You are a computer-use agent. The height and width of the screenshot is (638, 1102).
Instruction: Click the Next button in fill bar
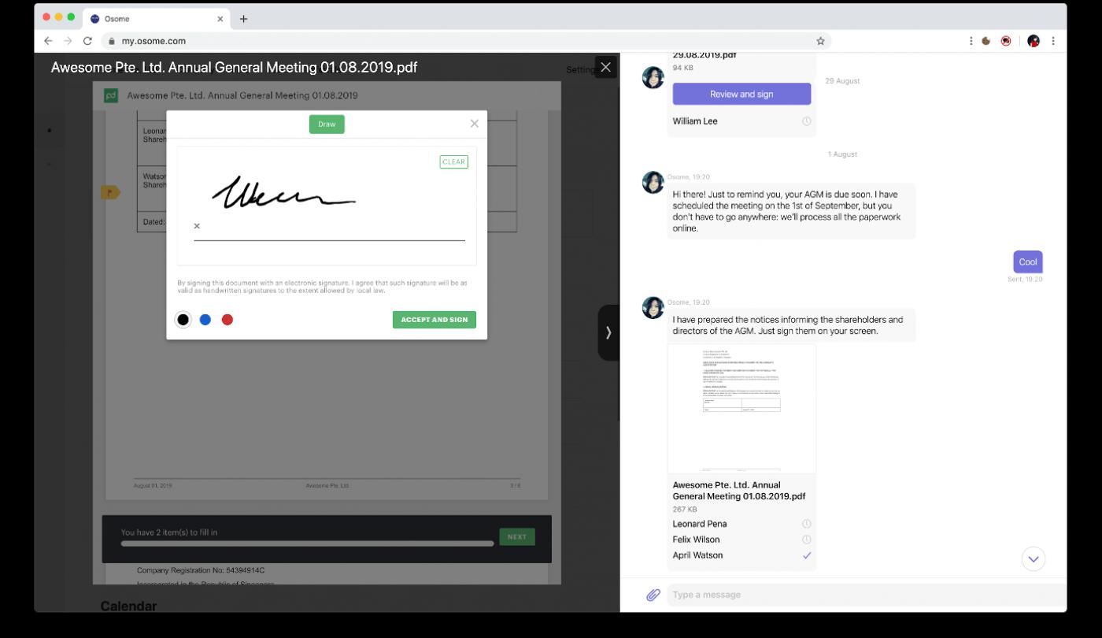tap(517, 537)
